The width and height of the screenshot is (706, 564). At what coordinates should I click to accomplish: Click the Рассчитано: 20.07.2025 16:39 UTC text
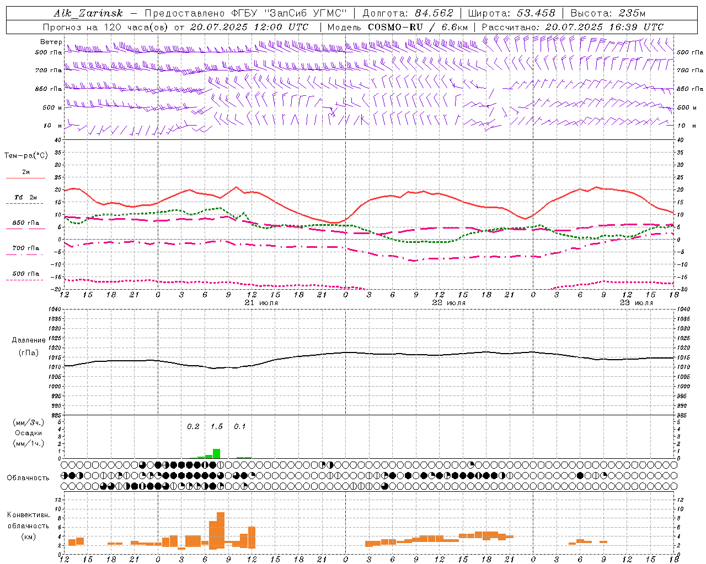(x=573, y=27)
